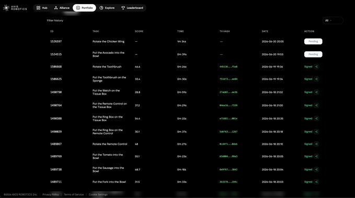The height and width of the screenshot is (198, 355).
Task: Select task Put the Tomato into the Bowl
Action: pos(108,156)
